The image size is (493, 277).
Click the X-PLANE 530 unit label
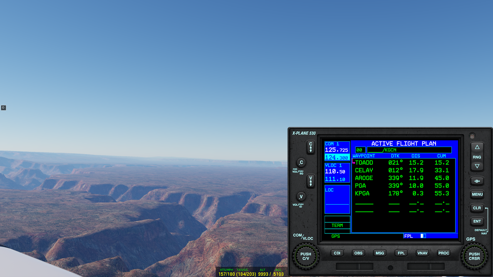pos(304,133)
